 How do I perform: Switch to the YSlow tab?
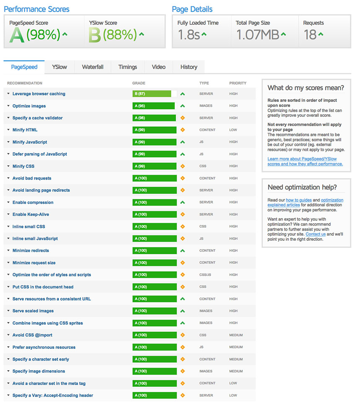point(59,67)
